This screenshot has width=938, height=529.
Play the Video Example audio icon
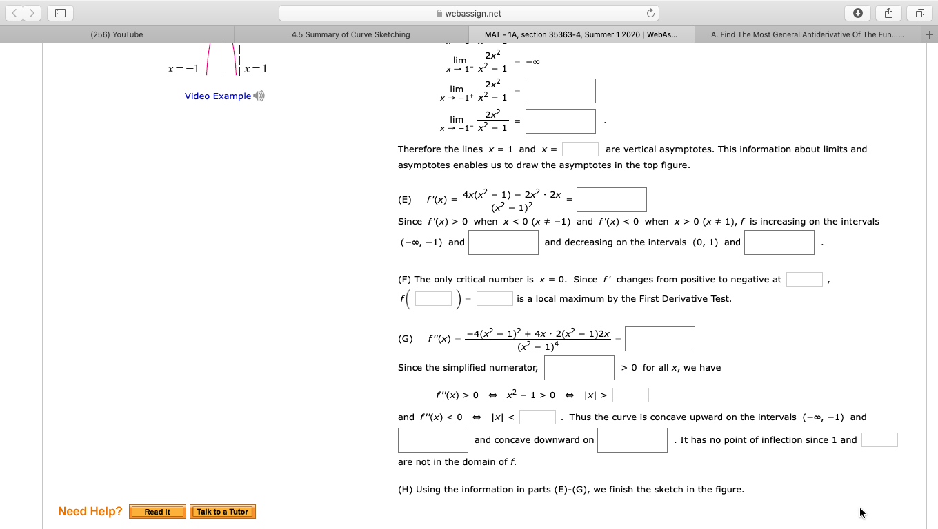click(260, 96)
